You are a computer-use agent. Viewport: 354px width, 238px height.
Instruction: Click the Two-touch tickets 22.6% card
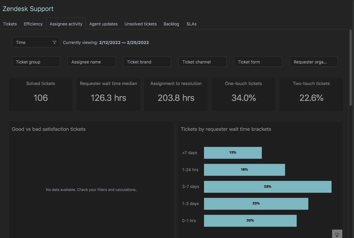pos(311,94)
